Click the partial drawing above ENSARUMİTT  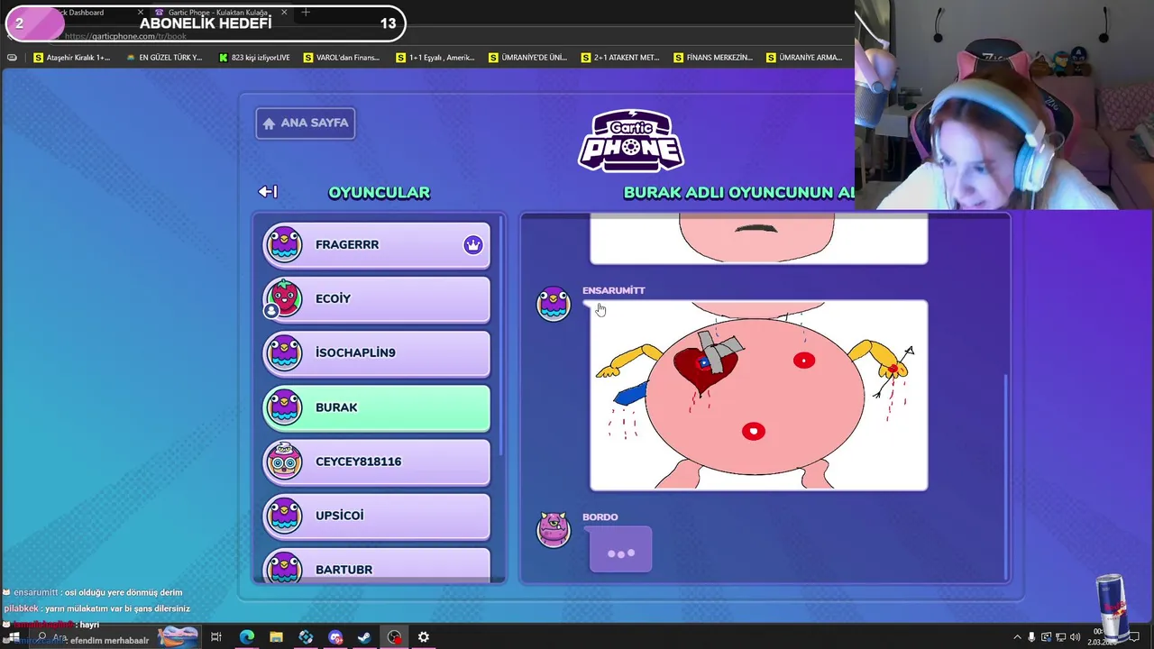click(758, 240)
